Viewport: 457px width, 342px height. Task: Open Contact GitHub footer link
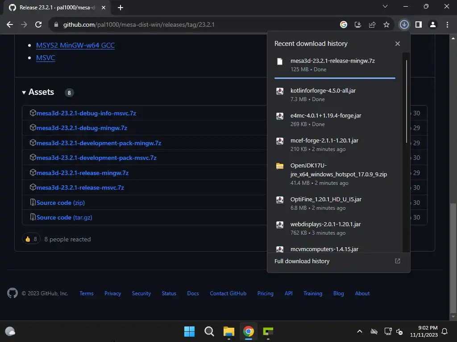pos(228,293)
